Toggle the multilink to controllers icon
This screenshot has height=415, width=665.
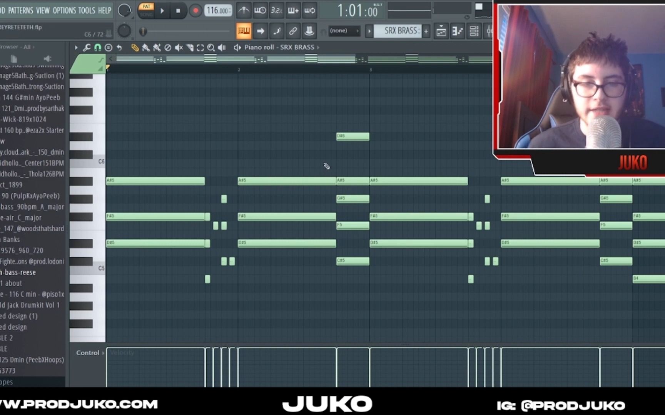(x=293, y=31)
